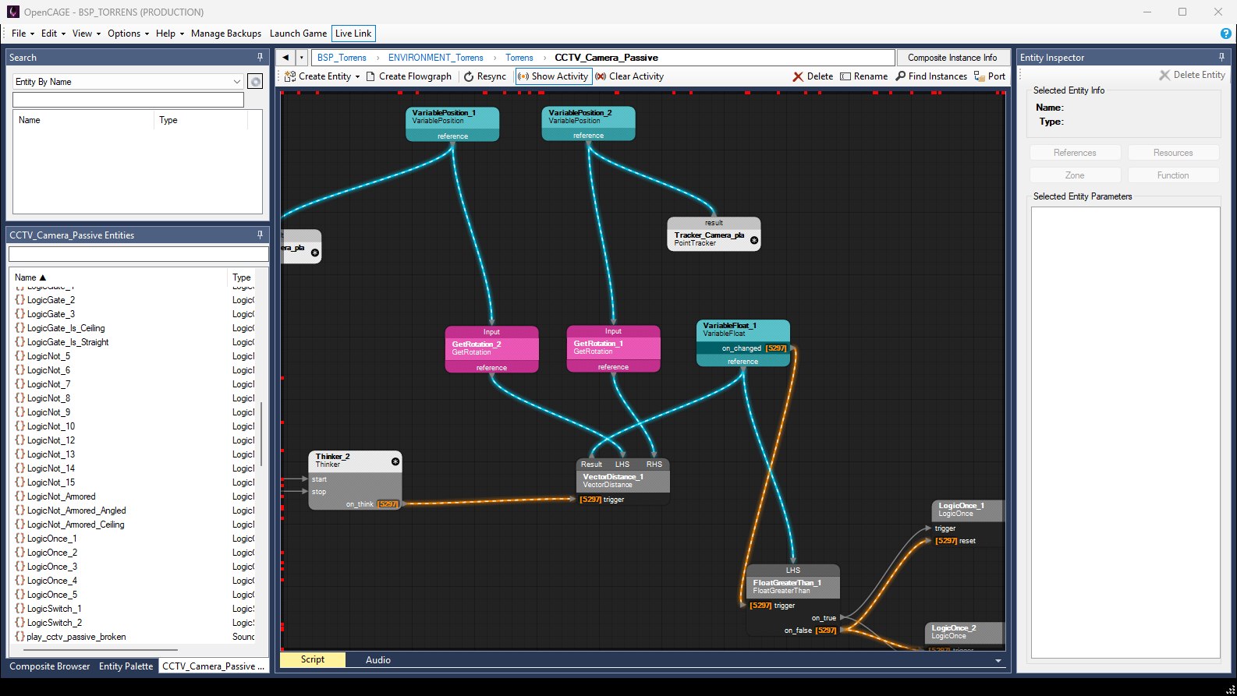Image resolution: width=1237 pixels, height=696 pixels.
Task: Expand the dropdown arrow at the Script/Audio tab bar
Action: point(998,660)
